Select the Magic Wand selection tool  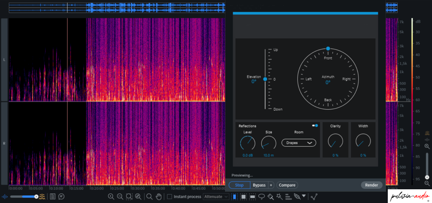click(x=280, y=197)
